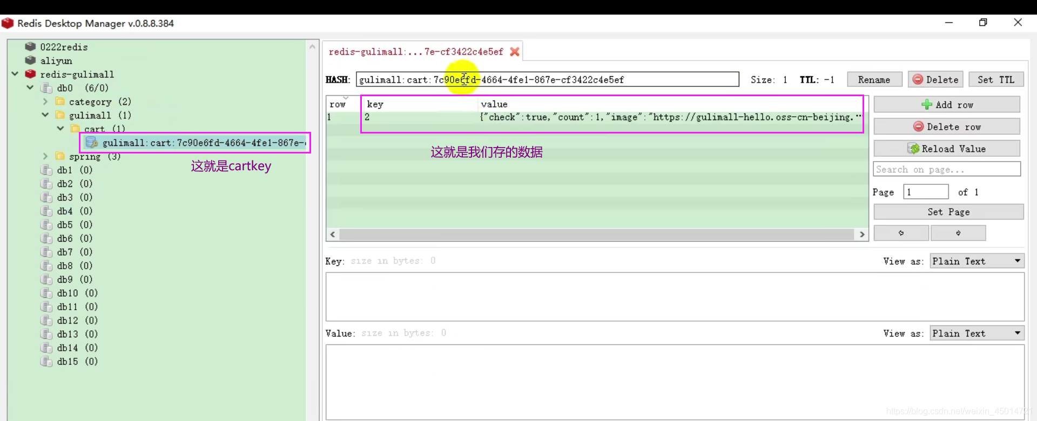Click the category folder icon
The image size is (1037, 421).
pos(60,102)
